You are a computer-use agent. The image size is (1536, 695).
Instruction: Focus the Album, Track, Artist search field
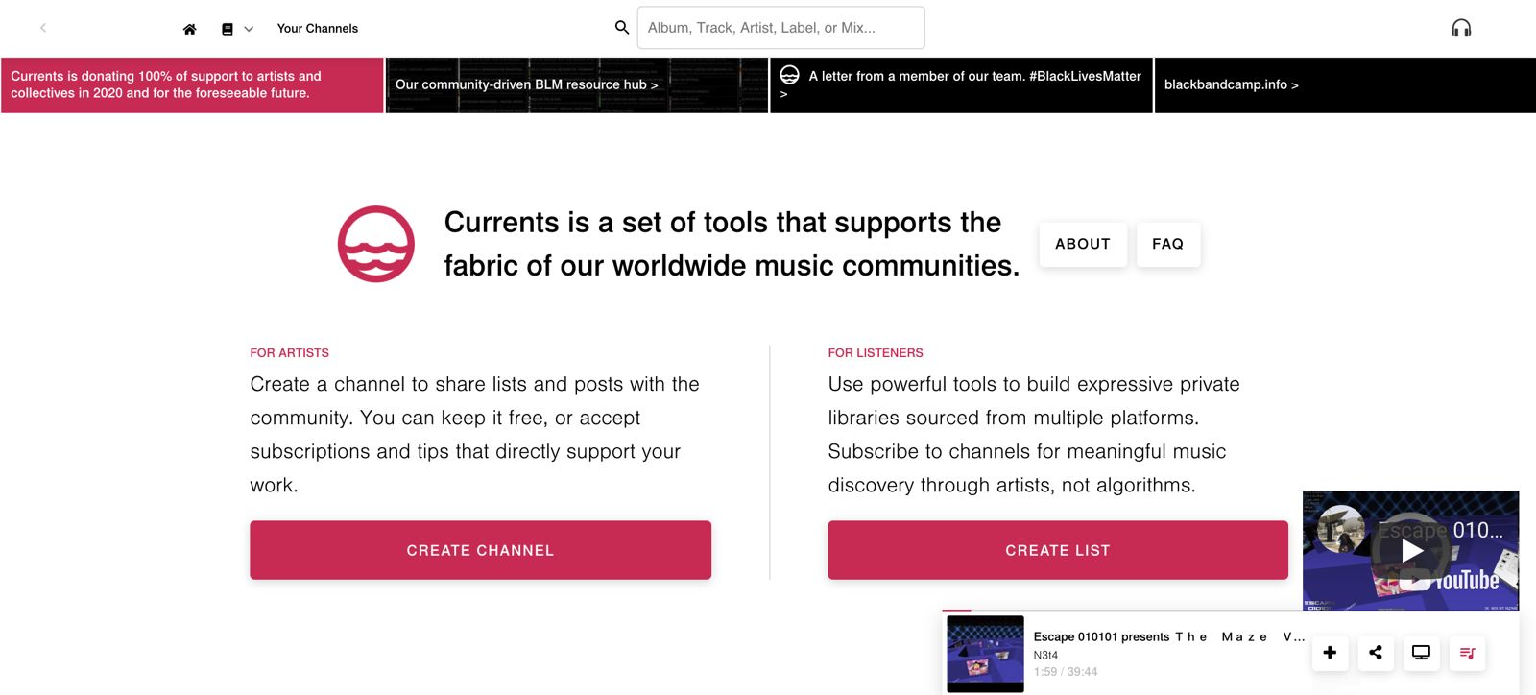click(x=781, y=28)
